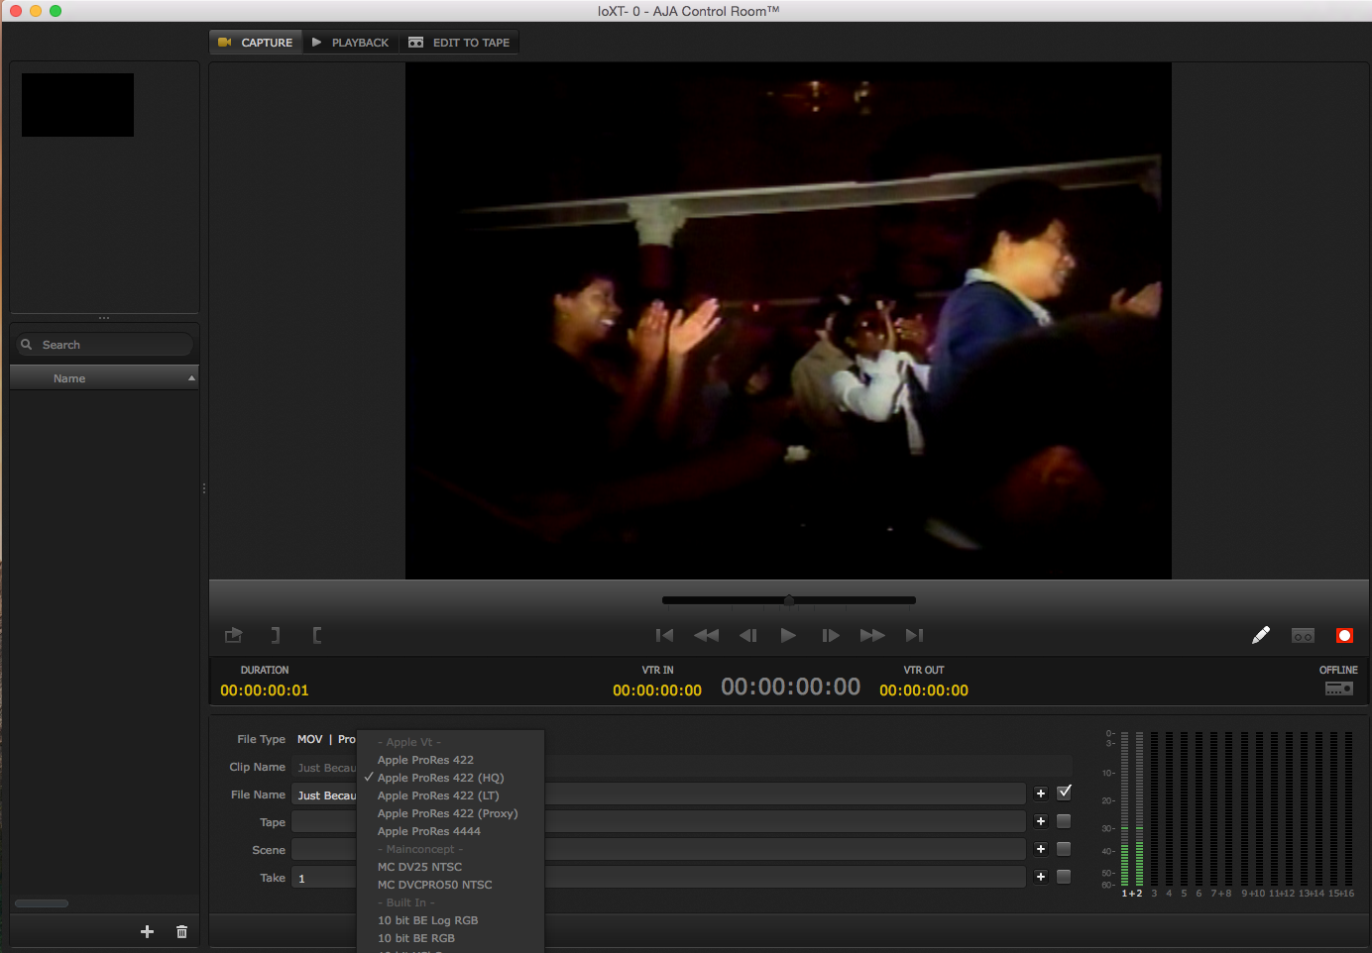Click the pencil edit icon

(x=1260, y=636)
